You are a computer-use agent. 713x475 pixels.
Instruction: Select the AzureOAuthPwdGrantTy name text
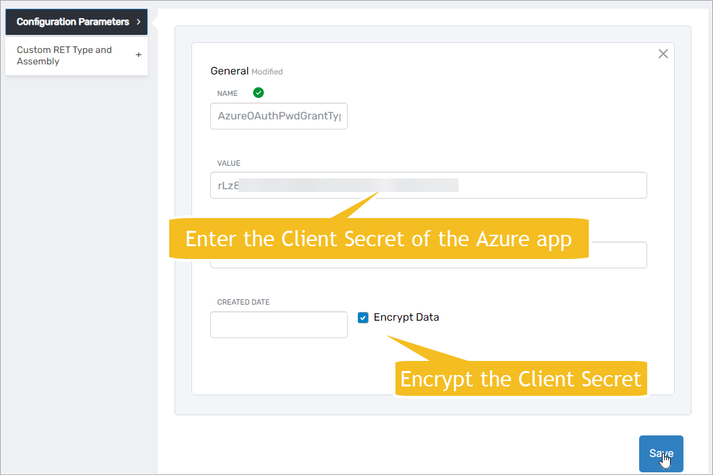click(x=279, y=116)
